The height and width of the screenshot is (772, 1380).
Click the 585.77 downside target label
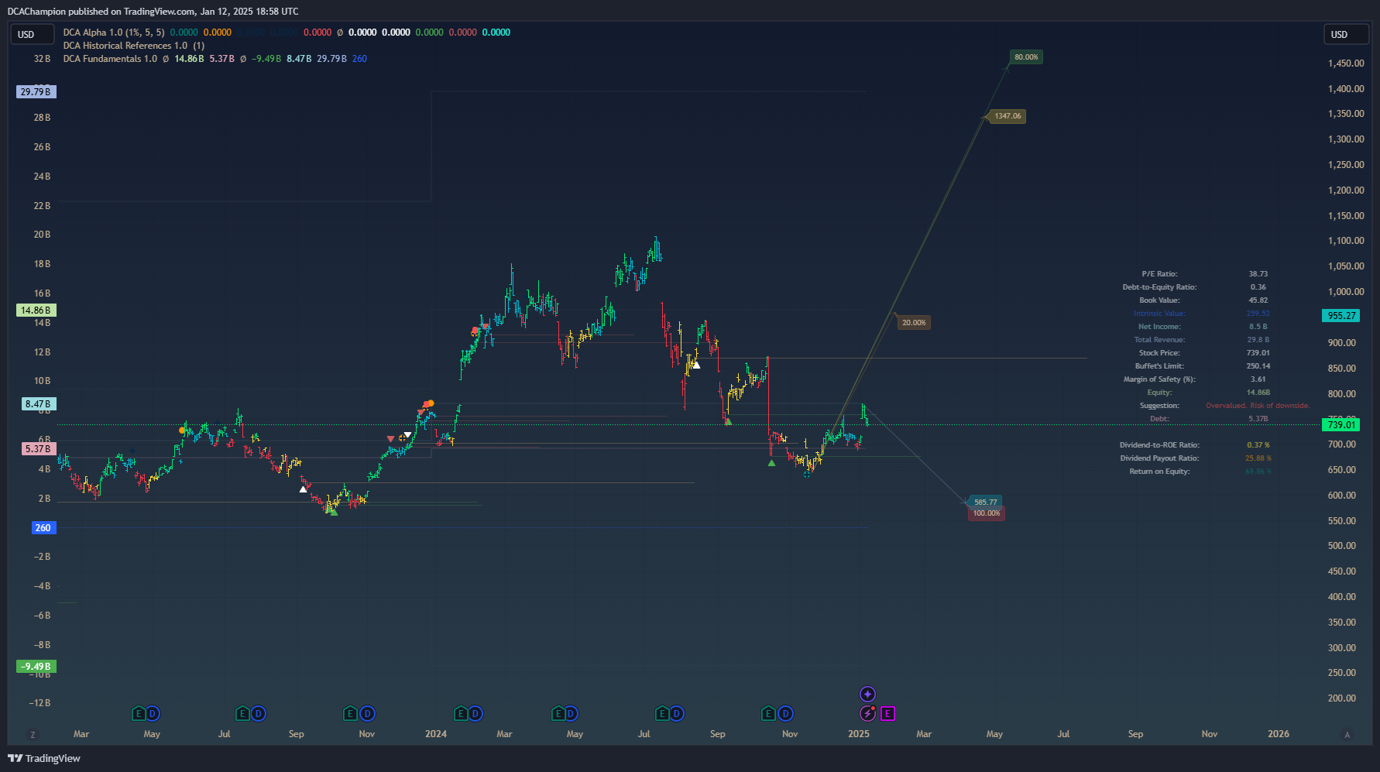pos(985,502)
